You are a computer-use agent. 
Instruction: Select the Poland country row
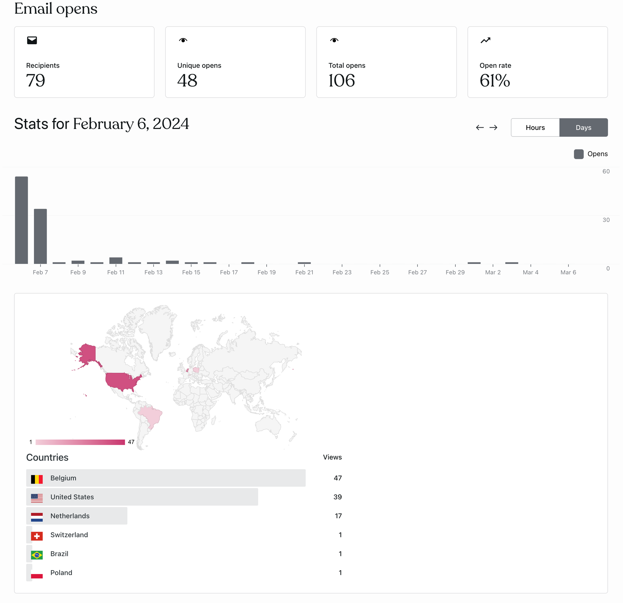(x=61, y=572)
